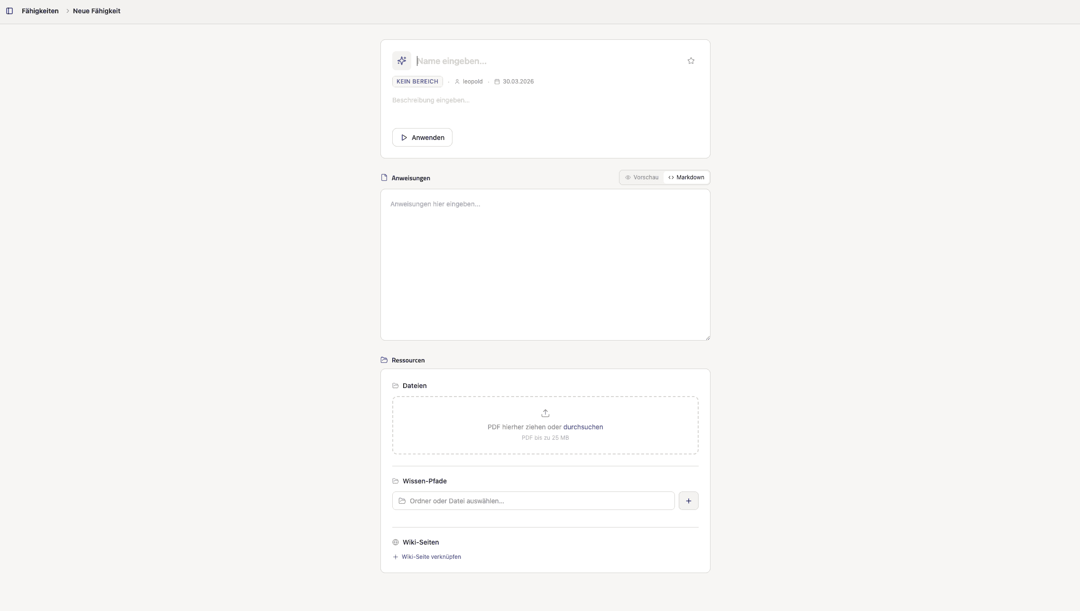This screenshot has width=1080, height=611.
Task: Go to Fähigkeiten breadcrumb
Action: pyautogui.click(x=40, y=11)
